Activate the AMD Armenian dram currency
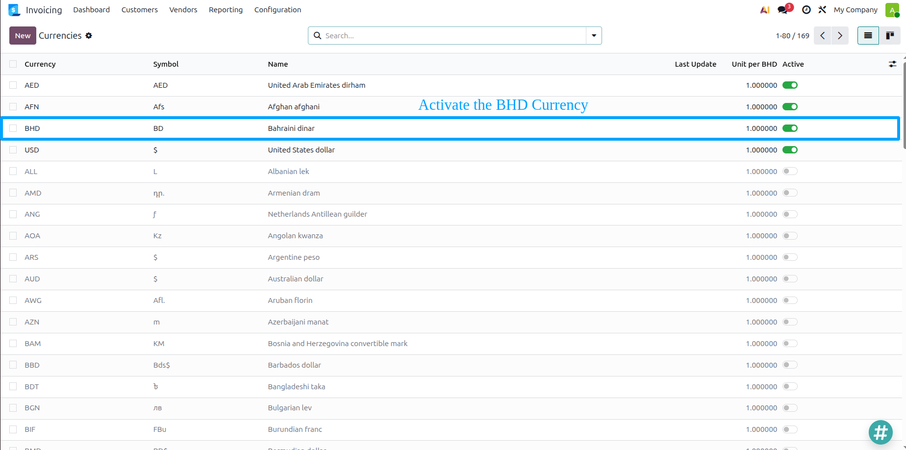The height and width of the screenshot is (450, 906). 790,193
